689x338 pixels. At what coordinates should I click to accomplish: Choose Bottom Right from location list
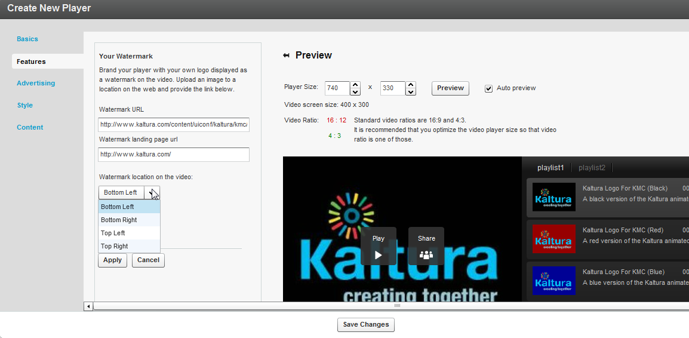pos(129,220)
